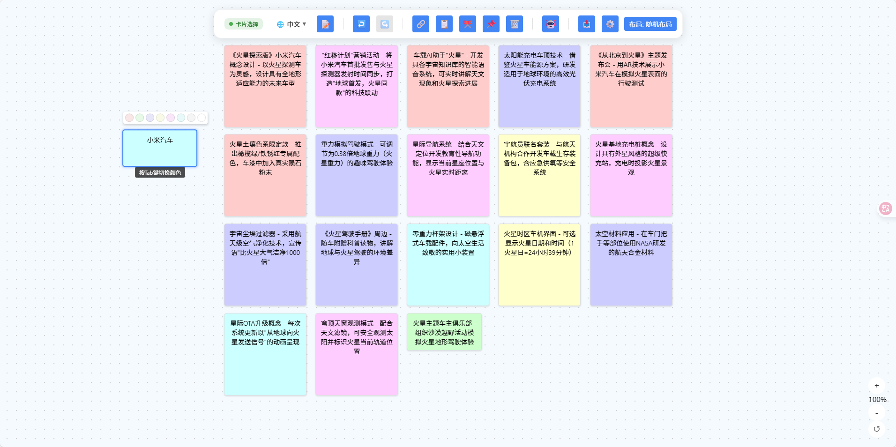This screenshot has width=896, height=447.
Task: Select the 车载AI助手"火星" card
Action: (448, 86)
